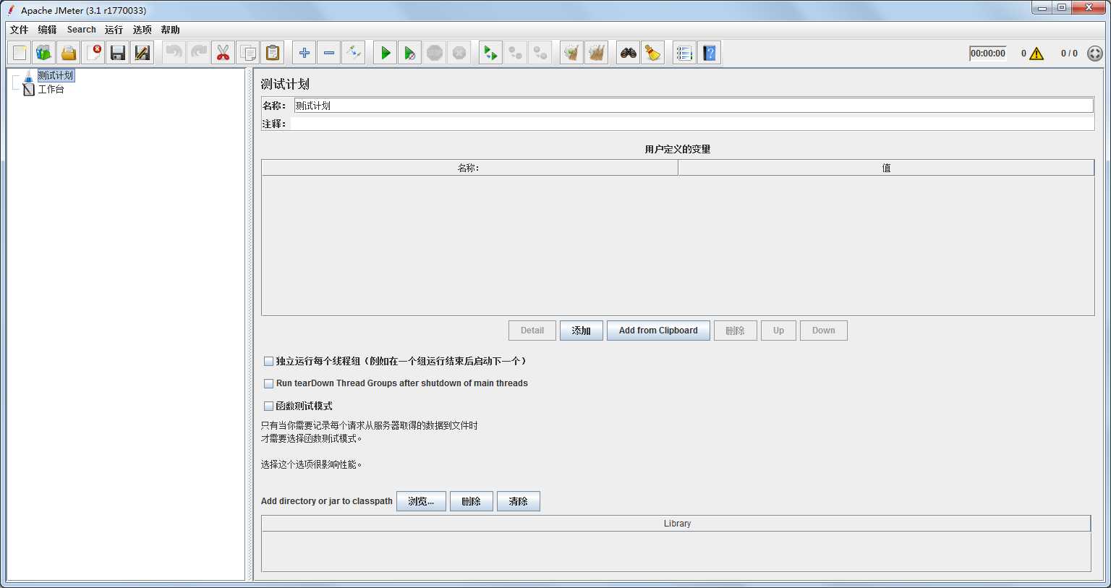Screen dimensions: 1111x588
Task: Click Remote stop all icon
Action: click(x=516, y=53)
